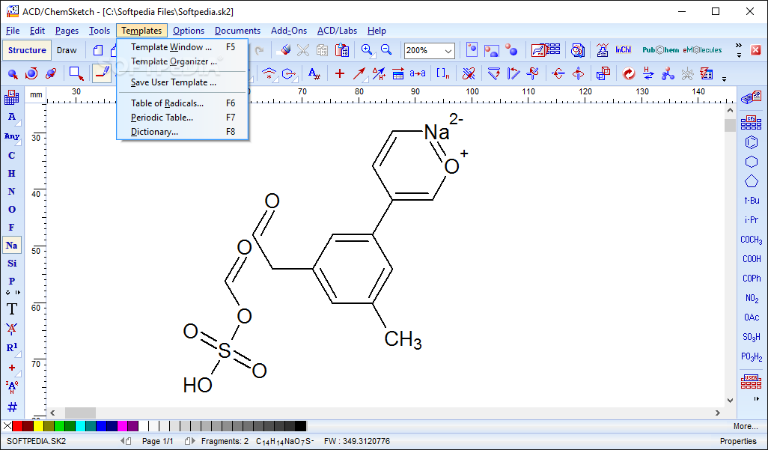Image resolution: width=768 pixels, height=450 pixels.
Task: Click the Paste clipboard icon
Action: point(342,50)
